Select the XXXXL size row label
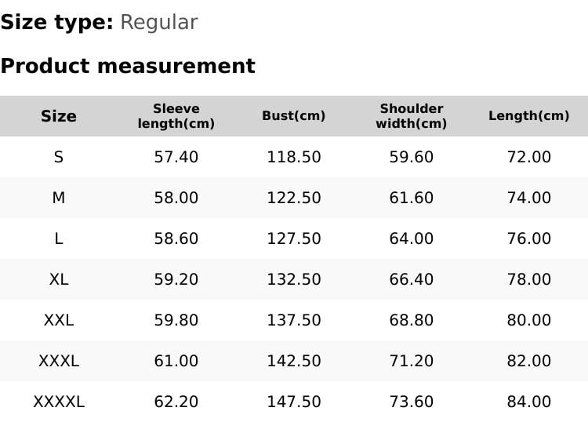The width and height of the screenshot is (588, 422). 59,402
